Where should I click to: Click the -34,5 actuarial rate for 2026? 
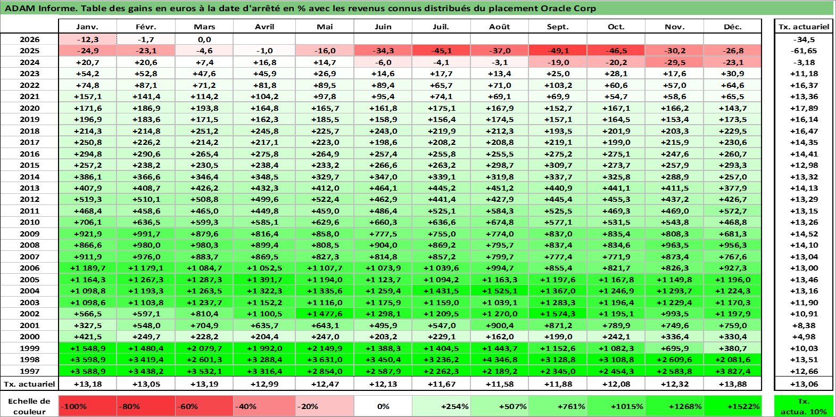(x=804, y=39)
